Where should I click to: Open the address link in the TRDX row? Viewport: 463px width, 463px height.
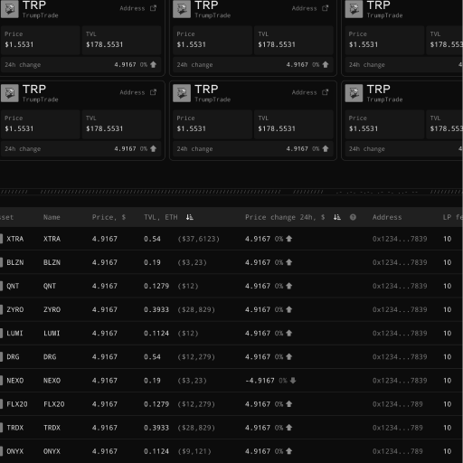398,428
